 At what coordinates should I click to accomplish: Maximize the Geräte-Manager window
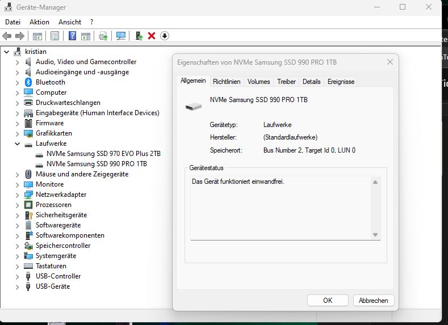(403, 7)
